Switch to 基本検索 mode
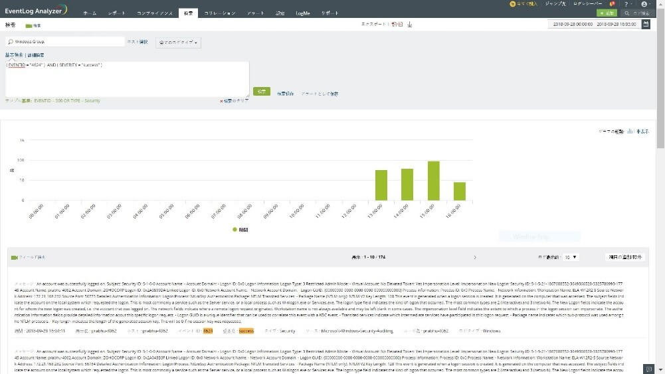The width and height of the screenshot is (665, 374). pos(14,55)
